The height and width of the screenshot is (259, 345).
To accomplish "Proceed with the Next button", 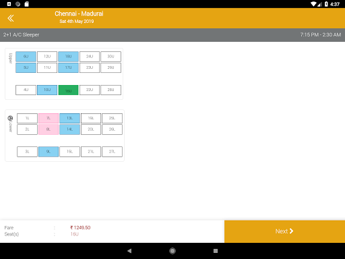I will [284, 231].
